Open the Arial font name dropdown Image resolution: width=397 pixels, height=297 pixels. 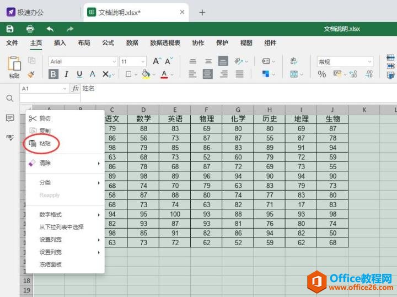click(x=83, y=62)
